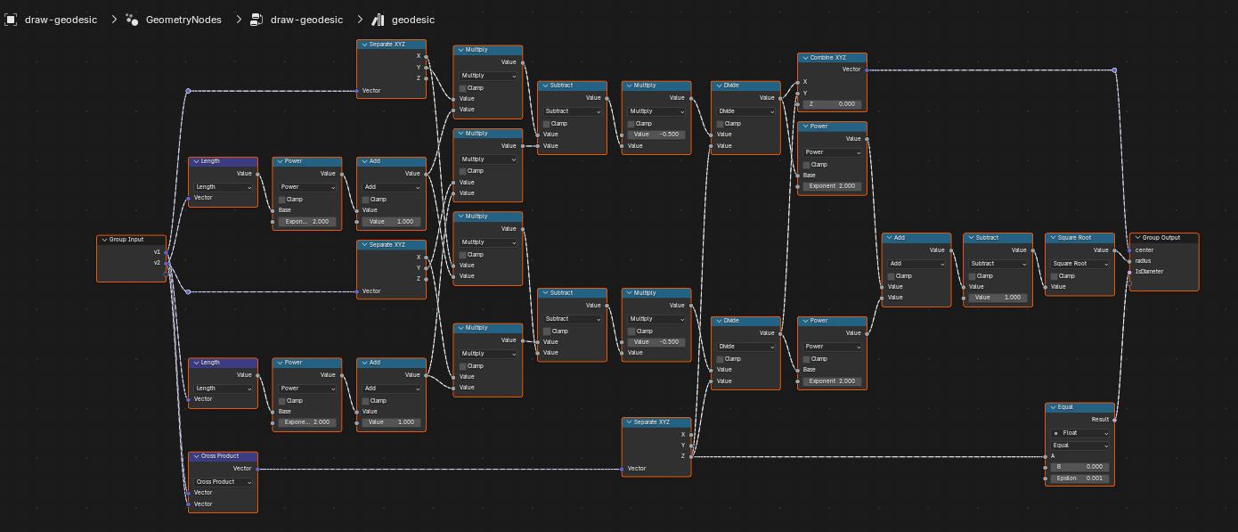The width and height of the screenshot is (1238, 532).
Task: Go to first draw-geodesic breadcrumb item
Action: pos(61,19)
